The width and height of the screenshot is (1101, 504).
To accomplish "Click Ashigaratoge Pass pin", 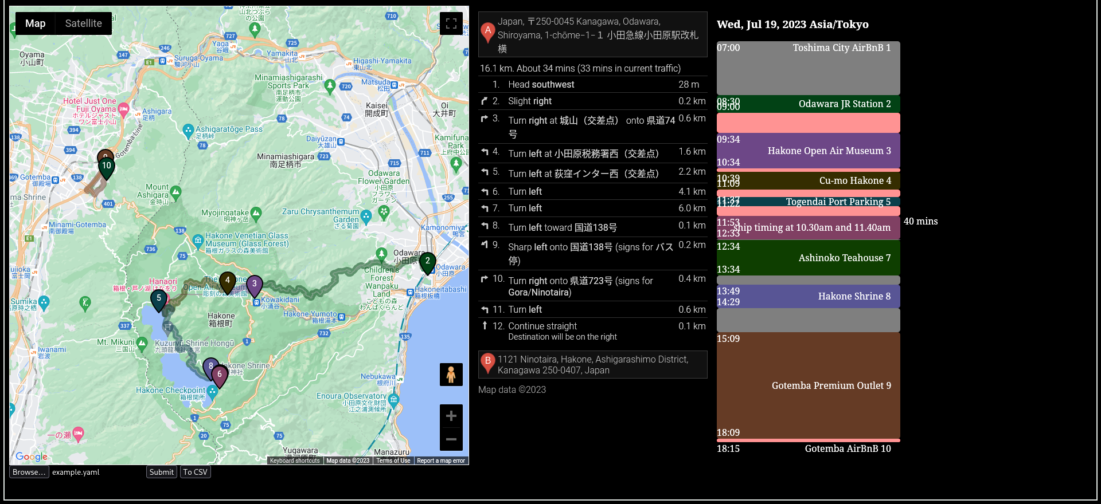I will click(x=188, y=131).
